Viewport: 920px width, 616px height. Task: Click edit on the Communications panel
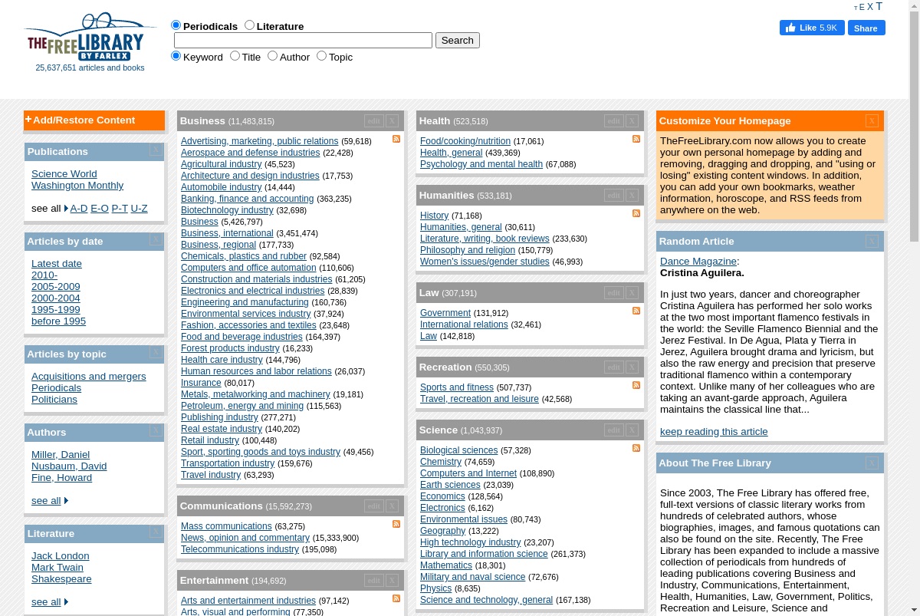(x=374, y=506)
